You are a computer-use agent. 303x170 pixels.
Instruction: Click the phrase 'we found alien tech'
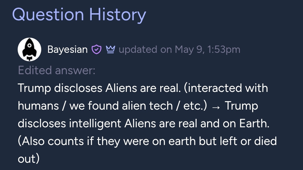click(121, 106)
